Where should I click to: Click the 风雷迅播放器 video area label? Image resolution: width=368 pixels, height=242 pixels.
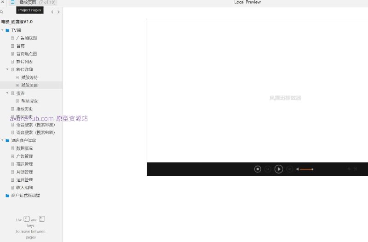coord(285,98)
